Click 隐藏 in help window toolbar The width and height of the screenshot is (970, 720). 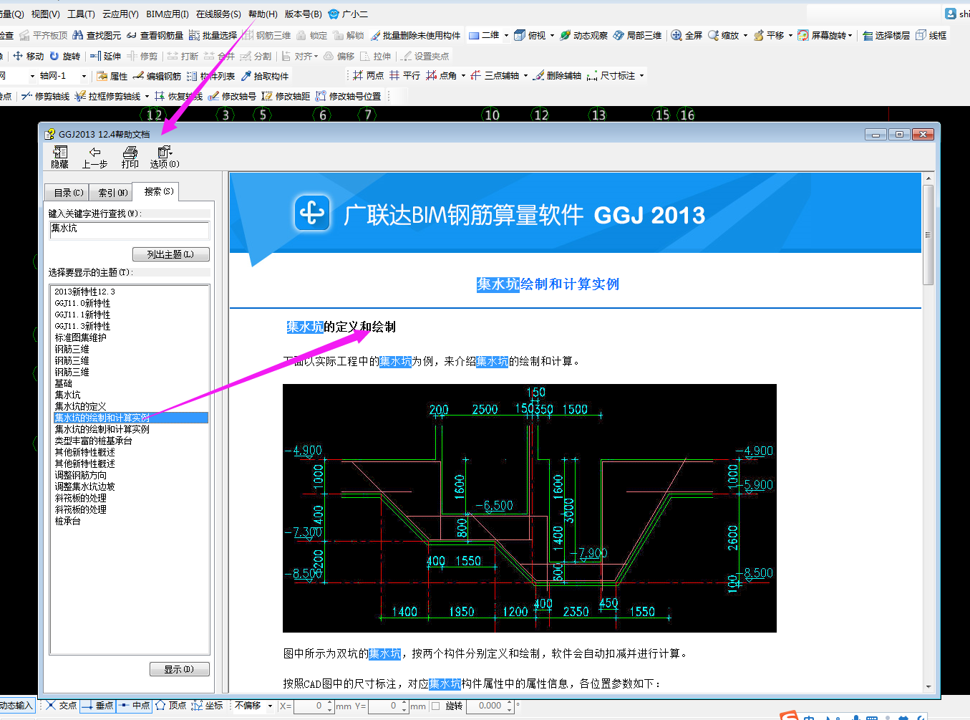click(x=59, y=157)
